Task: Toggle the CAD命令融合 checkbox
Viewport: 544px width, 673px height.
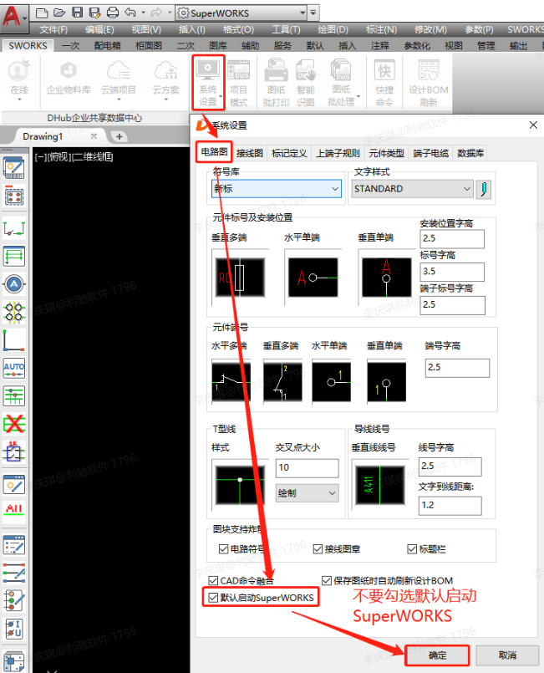Action: 213,580
